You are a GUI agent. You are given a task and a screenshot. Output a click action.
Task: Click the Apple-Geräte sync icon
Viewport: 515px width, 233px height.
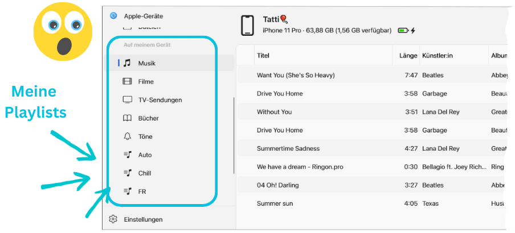[113, 16]
